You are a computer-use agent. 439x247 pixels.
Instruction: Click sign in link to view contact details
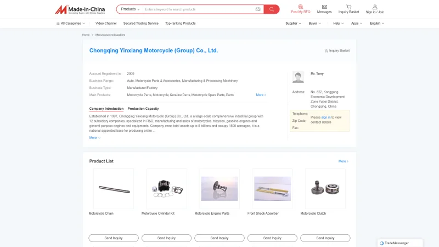pos(326,117)
